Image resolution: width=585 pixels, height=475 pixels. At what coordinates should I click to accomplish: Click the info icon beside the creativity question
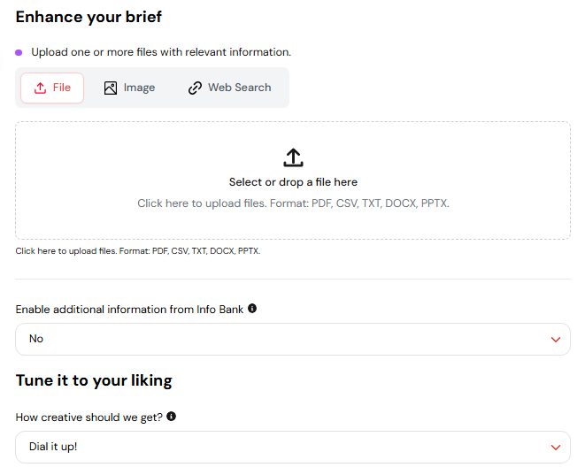(x=171, y=416)
